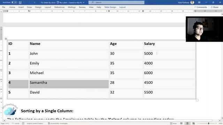Viewport: 223px width, 125px height.
Task: Switch to the View tab
Action: [91, 7]
